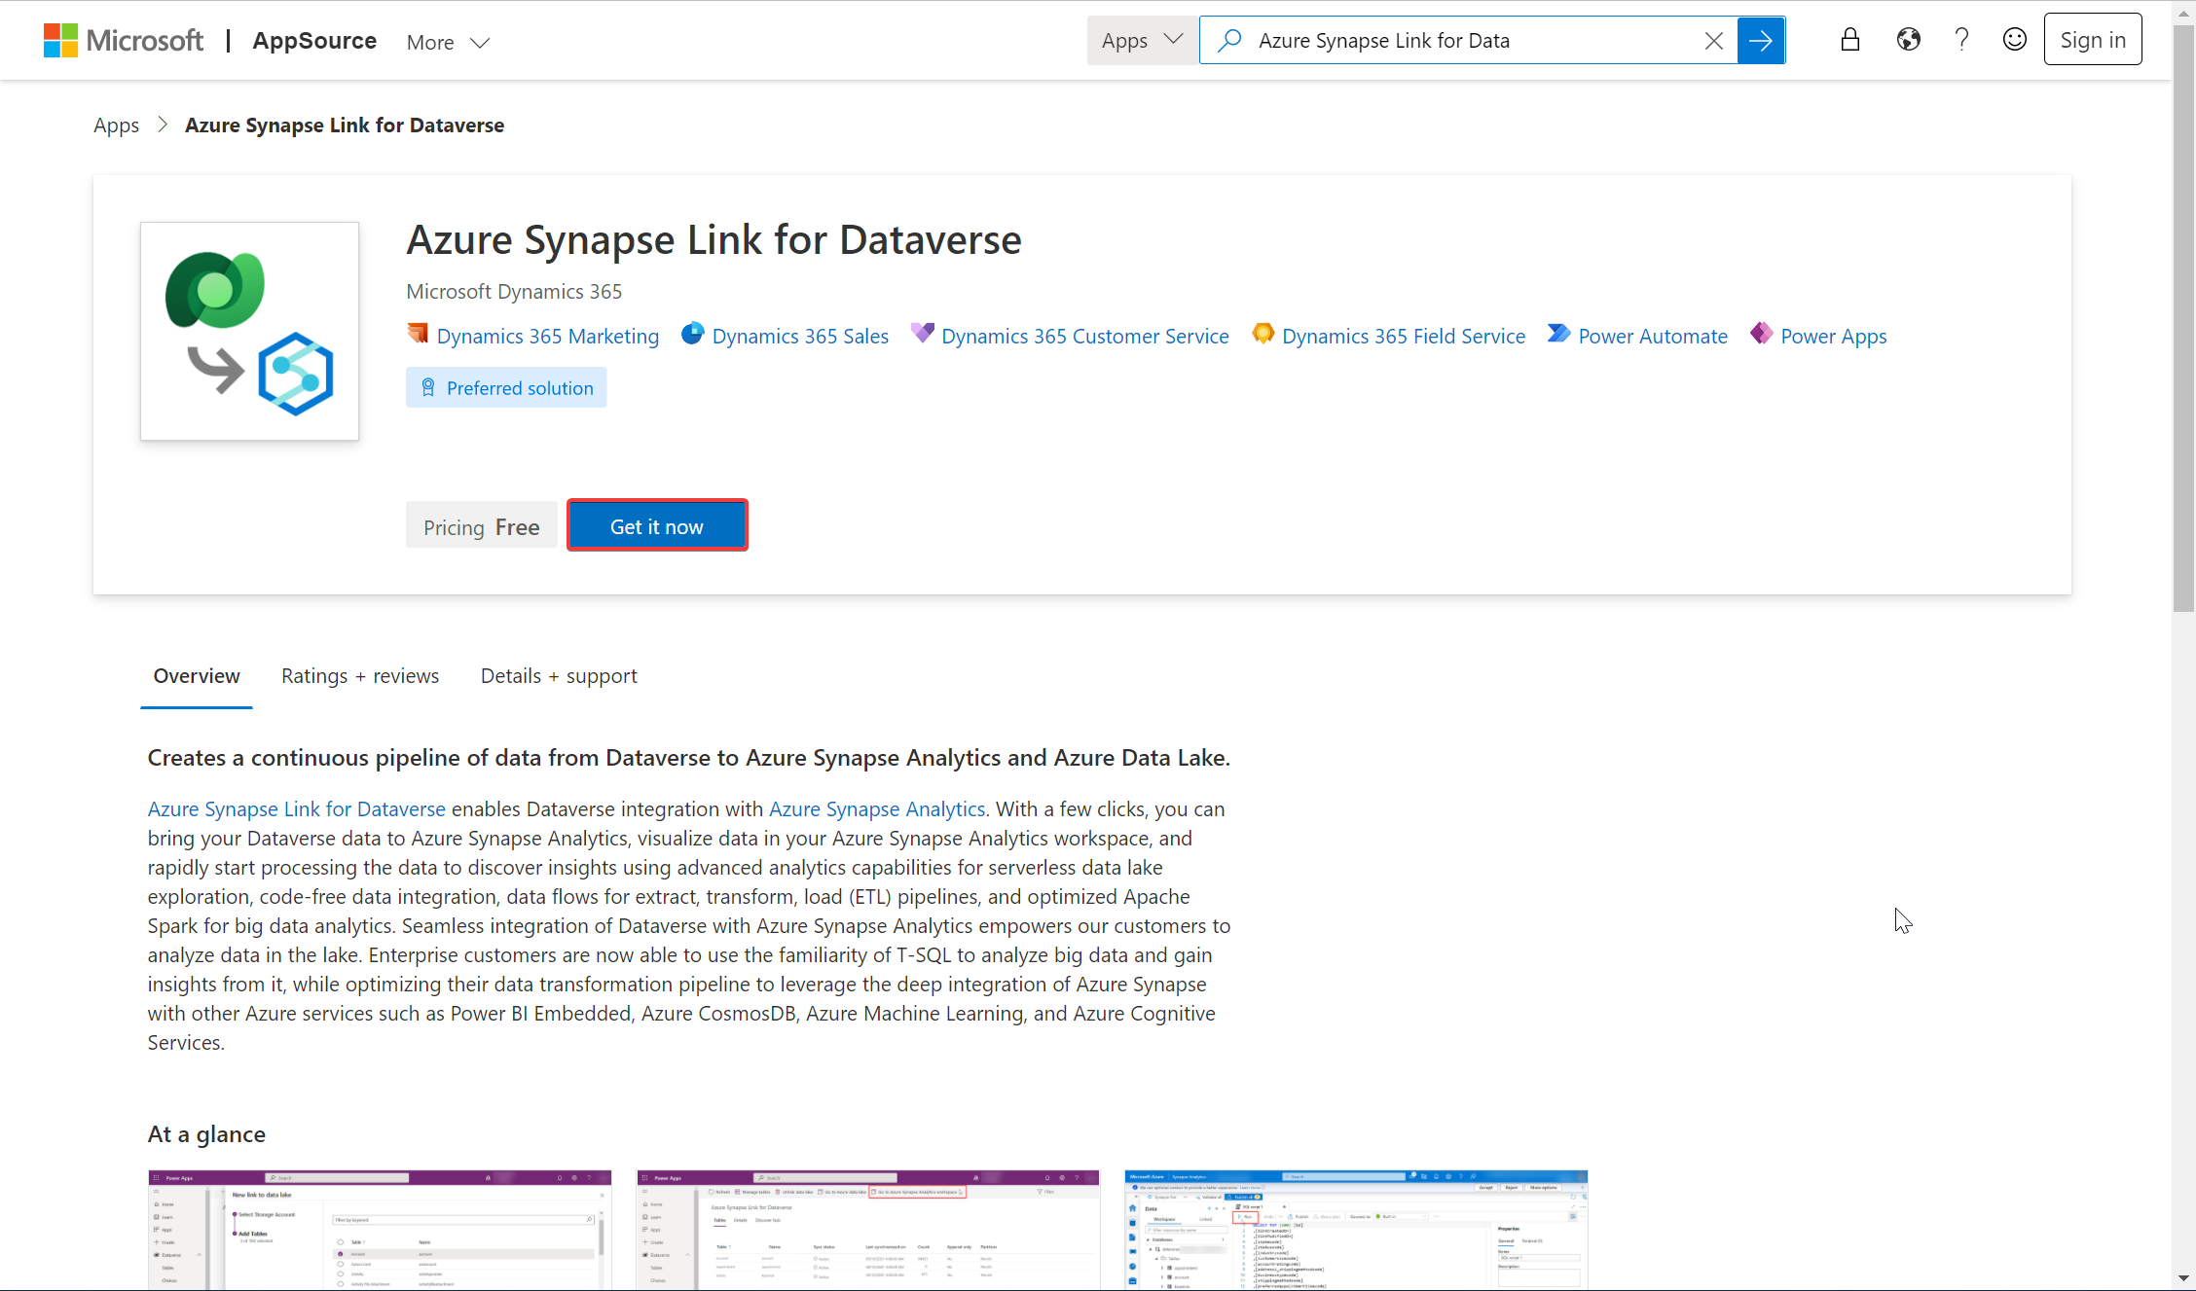
Task: Switch to Ratings + reviews tab
Action: click(x=360, y=675)
